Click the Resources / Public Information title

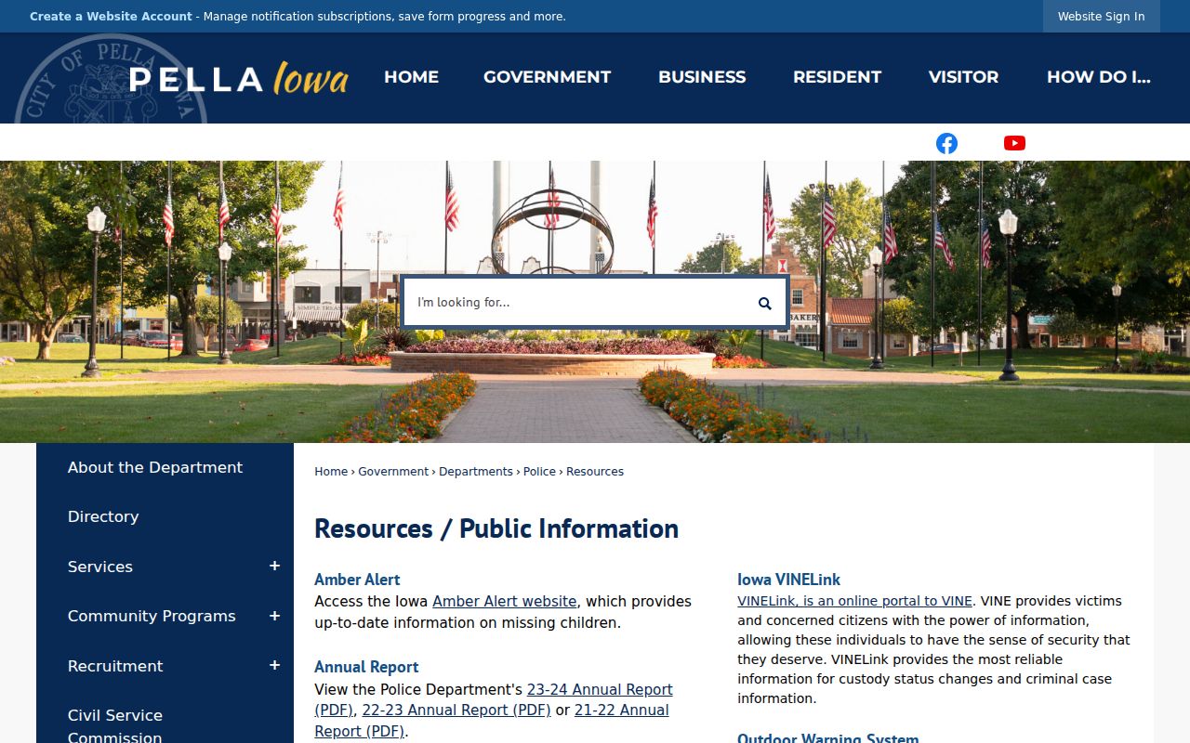coord(496,528)
